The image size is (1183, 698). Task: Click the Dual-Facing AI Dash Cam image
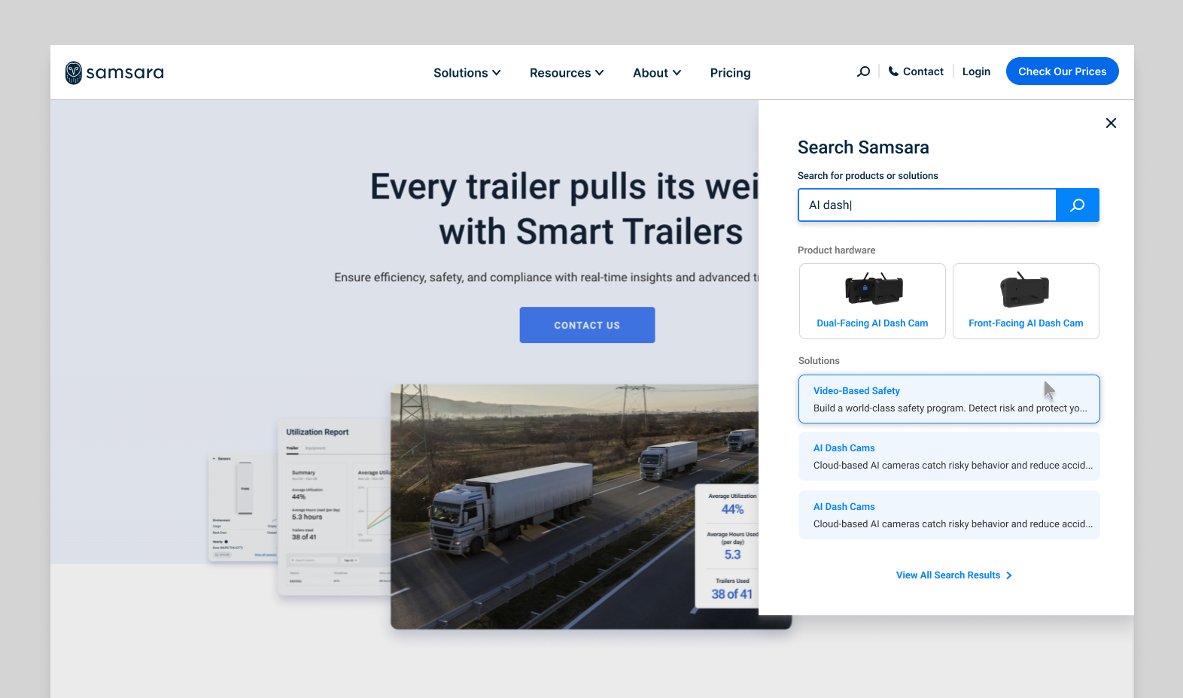coord(873,289)
